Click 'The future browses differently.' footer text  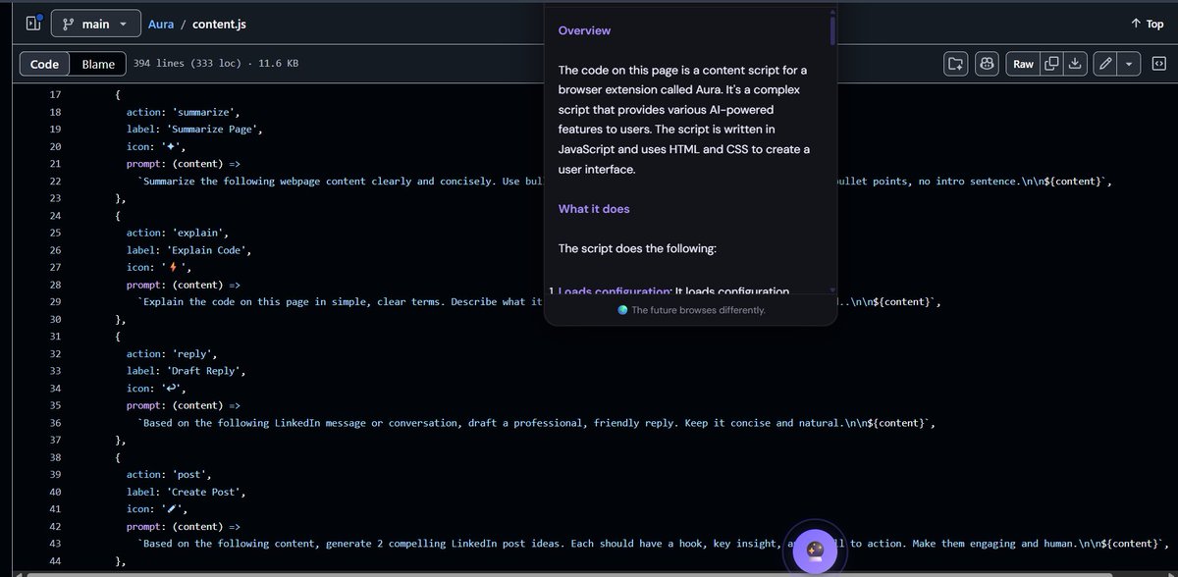tap(698, 310)
